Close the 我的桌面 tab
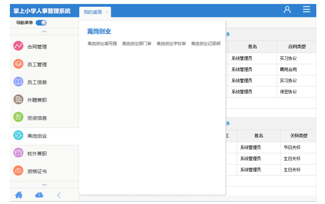The image size is (325, 204). (x=107, y=12)
